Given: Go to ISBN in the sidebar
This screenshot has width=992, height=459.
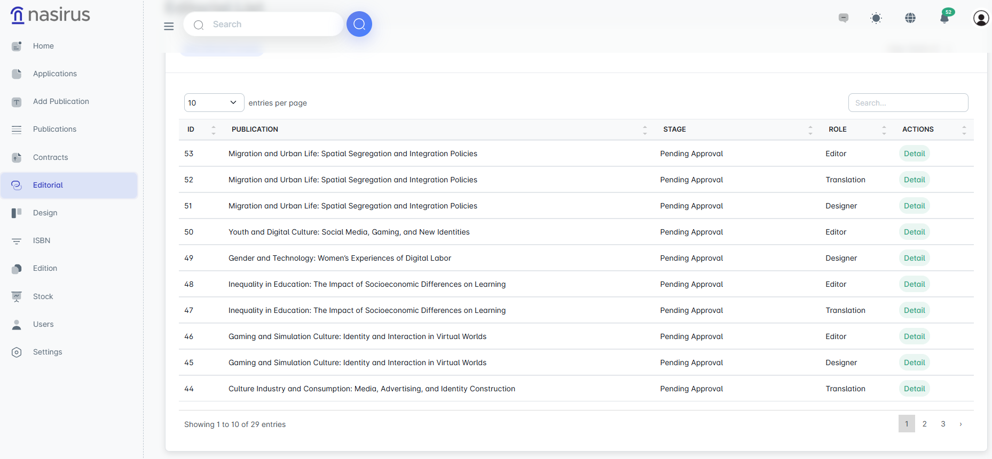Looking at the screenshot, I should [x=42, y=241].
